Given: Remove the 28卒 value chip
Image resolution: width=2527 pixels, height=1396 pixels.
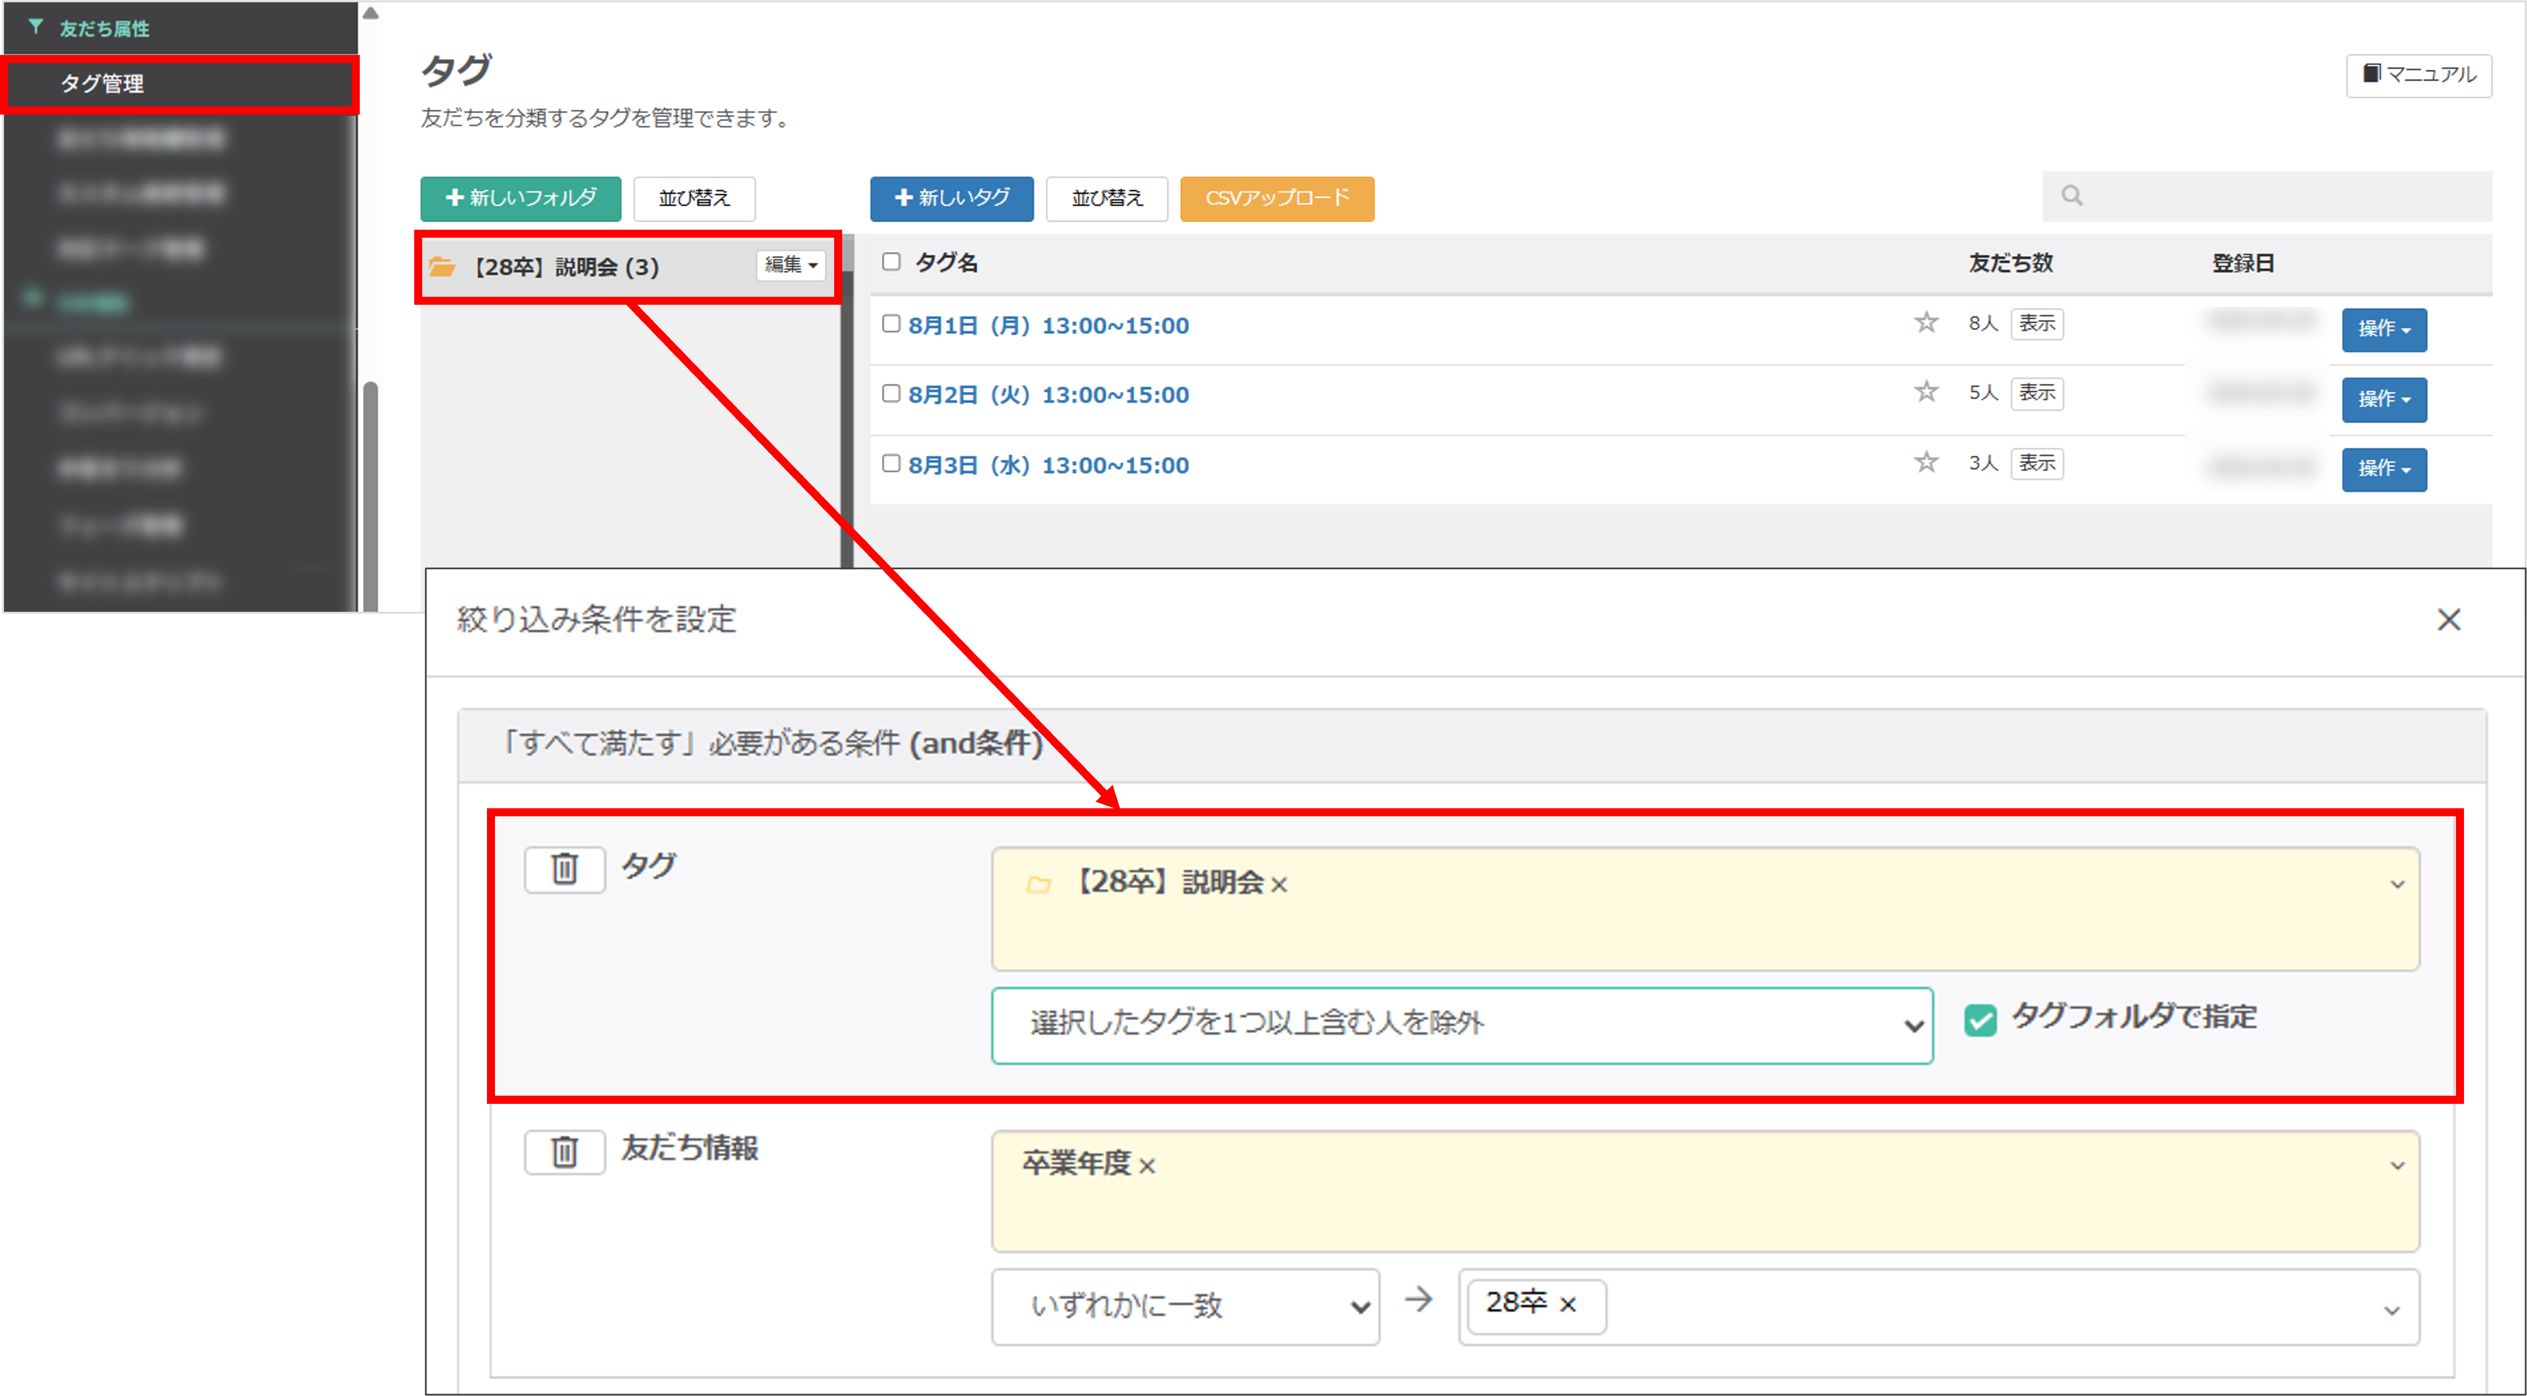Looking at the screenshot, I should click(1567, 1305).
